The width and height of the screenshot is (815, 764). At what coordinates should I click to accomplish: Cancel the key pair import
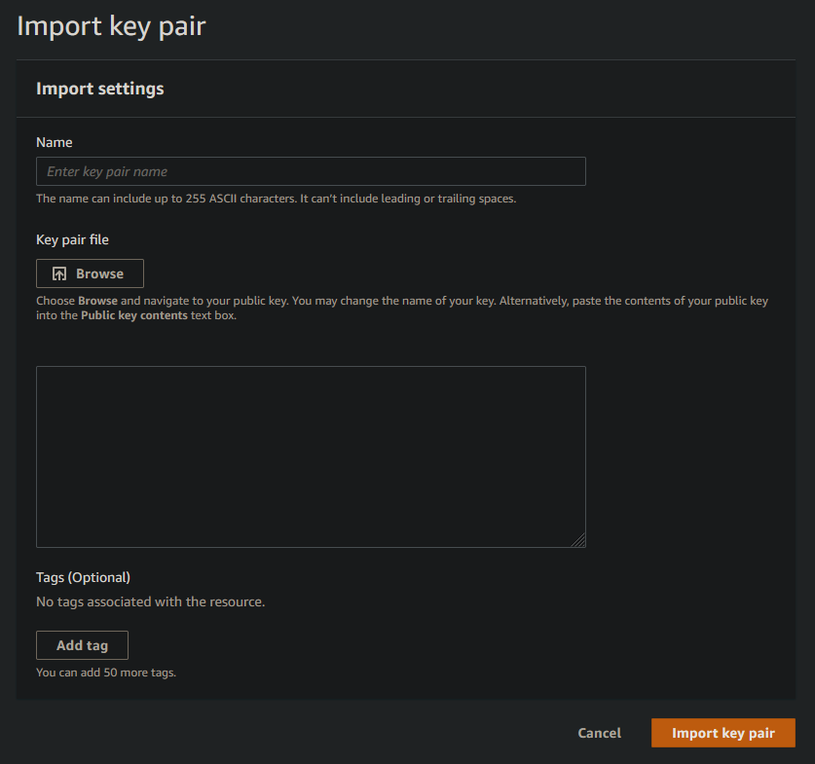599,733
